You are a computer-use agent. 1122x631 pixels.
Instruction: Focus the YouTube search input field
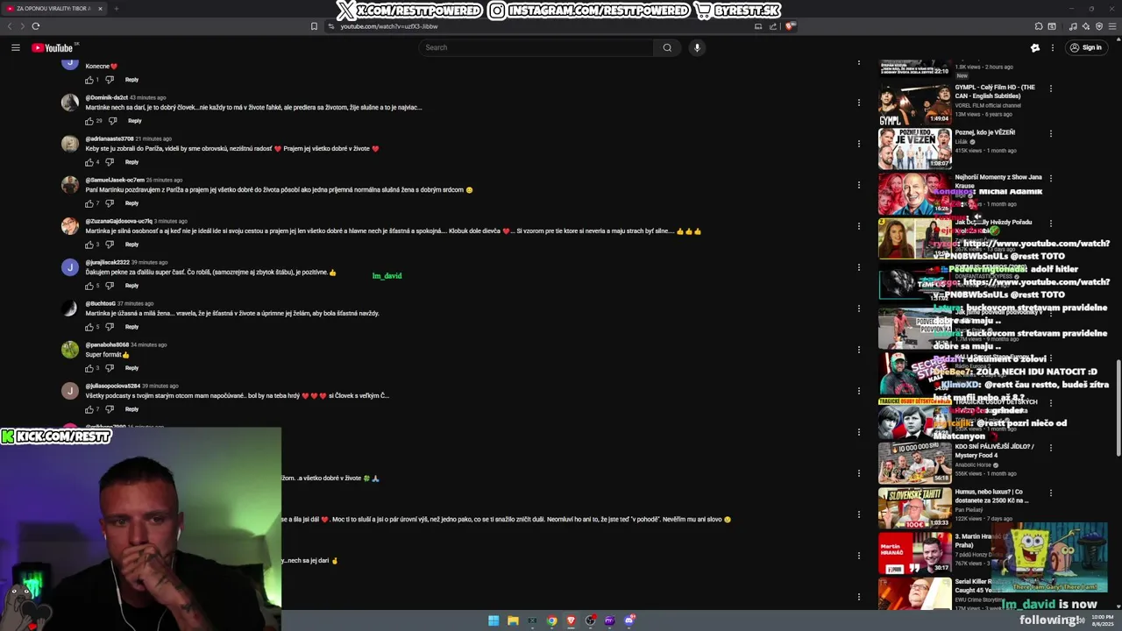click(x=536, y=47)
